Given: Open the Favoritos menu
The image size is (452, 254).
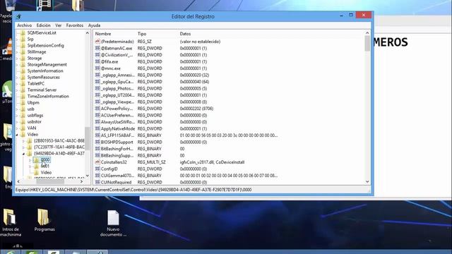Looking at the screenshot, I should tap(75, 25).
